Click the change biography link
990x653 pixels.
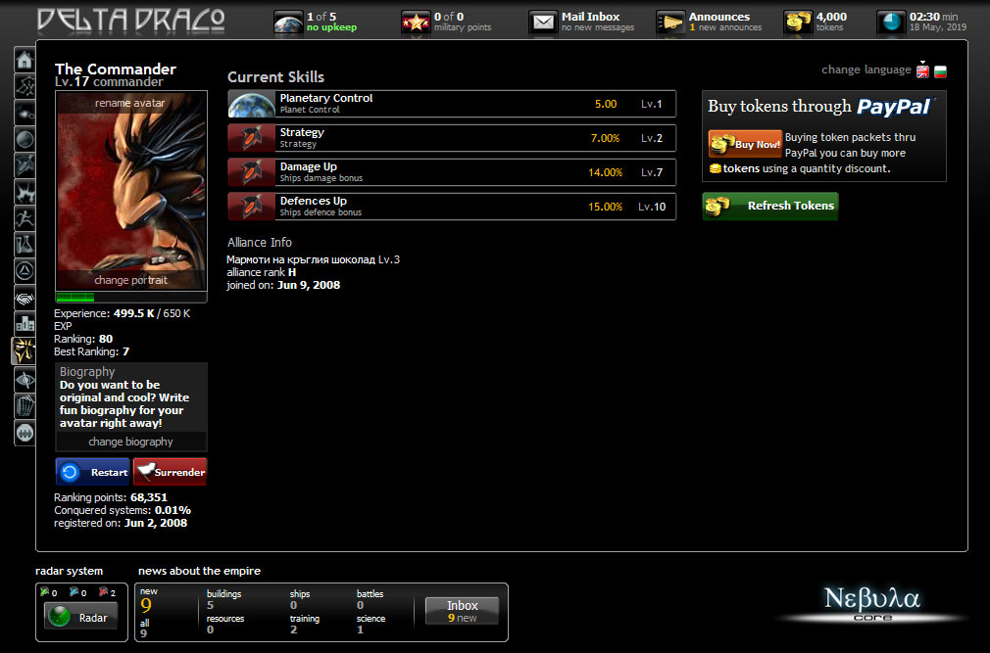pos(130,442)
